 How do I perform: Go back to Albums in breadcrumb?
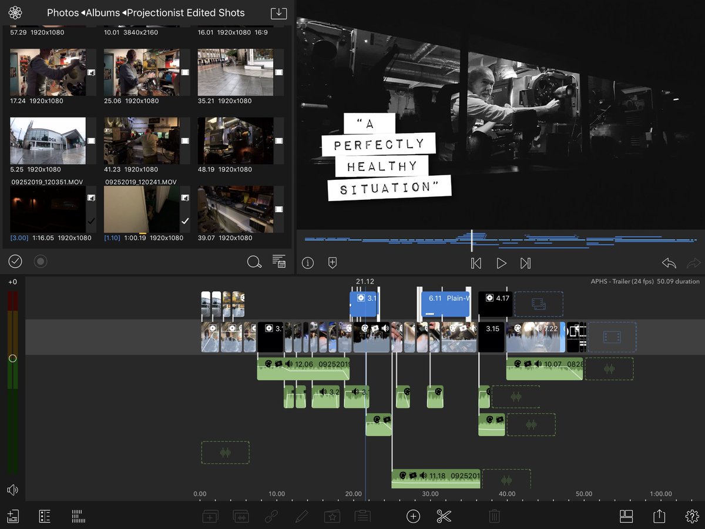[103, 12]
